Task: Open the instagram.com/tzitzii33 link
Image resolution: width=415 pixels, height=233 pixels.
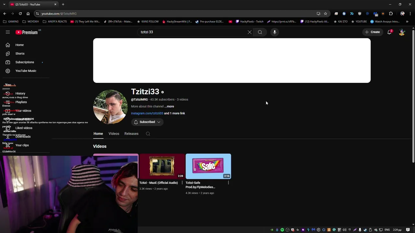Action: (x=147, y=113)
